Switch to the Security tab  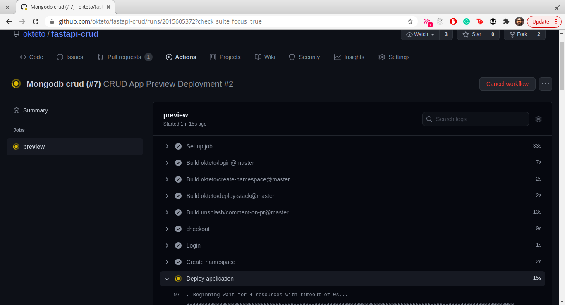point(304,57)
